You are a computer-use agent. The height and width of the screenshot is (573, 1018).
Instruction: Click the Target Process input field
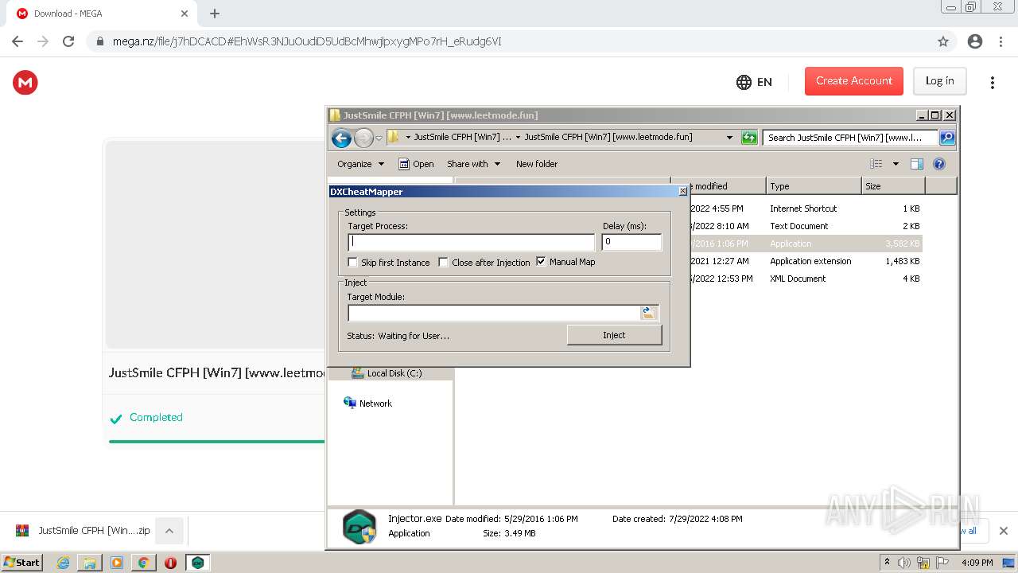(471, 242)
